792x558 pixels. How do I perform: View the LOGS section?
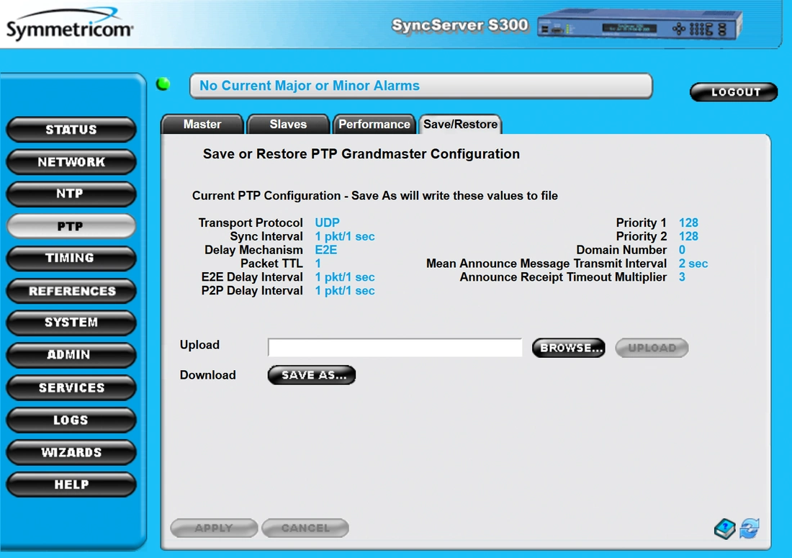tap(71, 420)
